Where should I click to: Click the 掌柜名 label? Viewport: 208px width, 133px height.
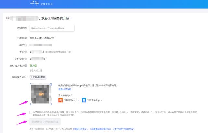(x=23, y=45)
